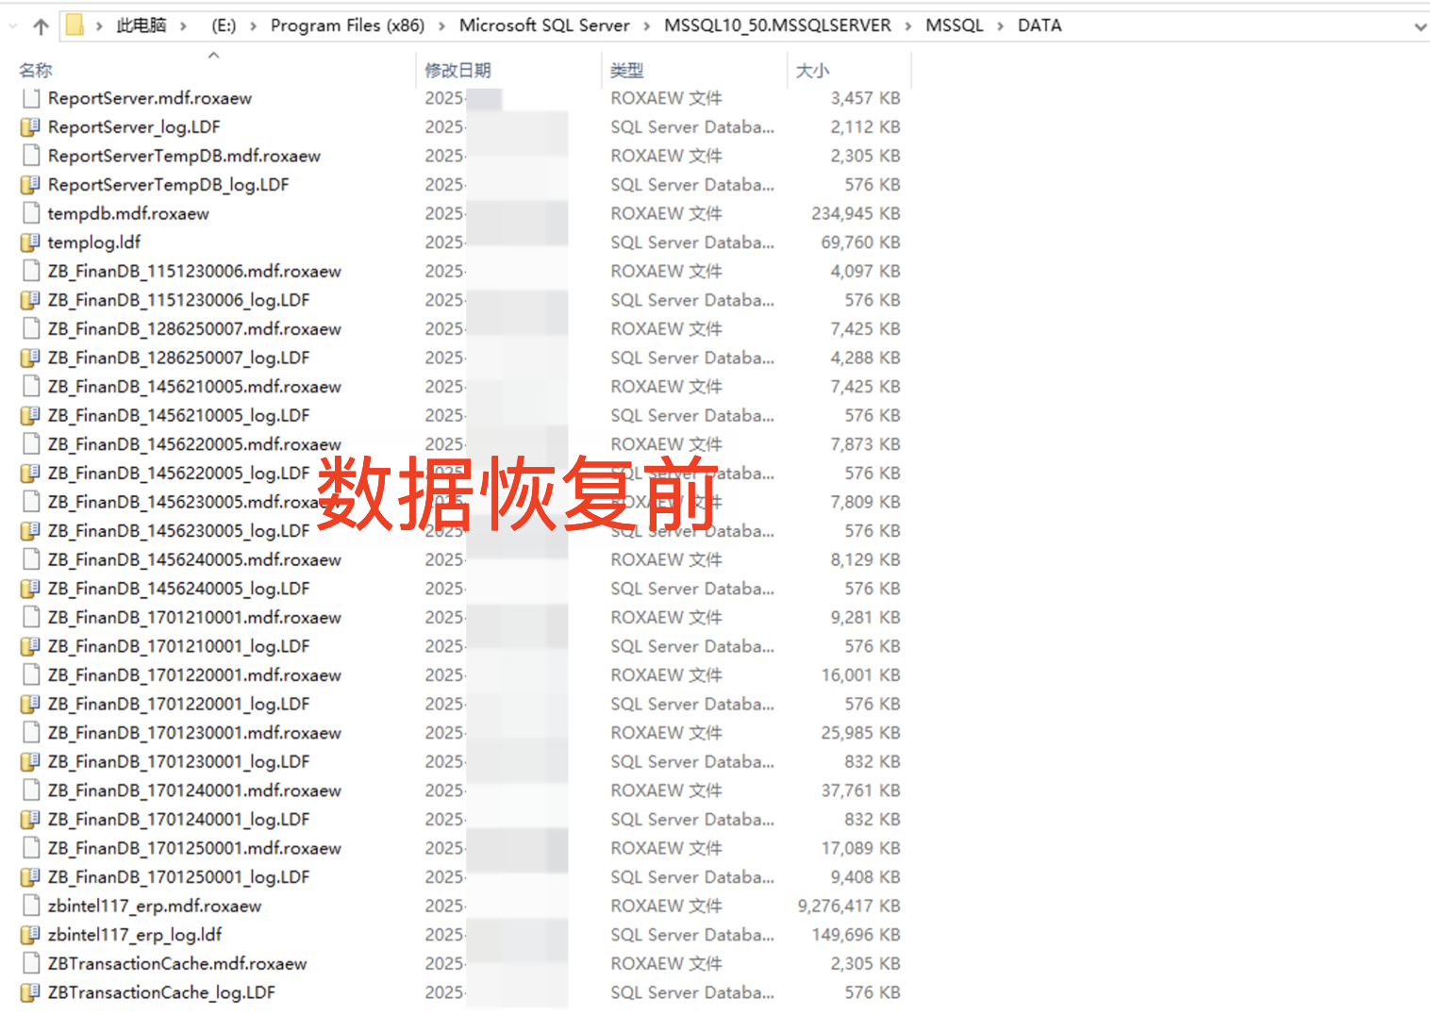Click the 234,945 KB size value
Screen dimensions: 1430x1015
(x=856, y=213)
